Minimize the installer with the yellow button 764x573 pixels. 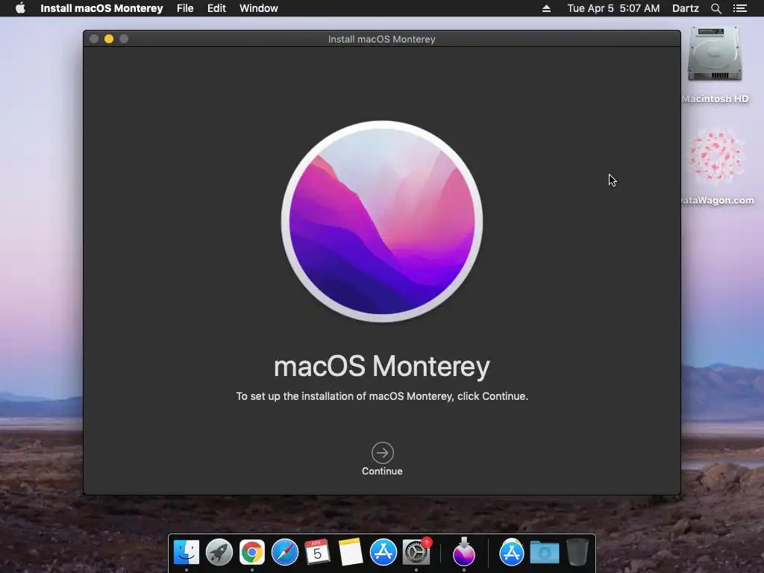[x=109, y=39]
